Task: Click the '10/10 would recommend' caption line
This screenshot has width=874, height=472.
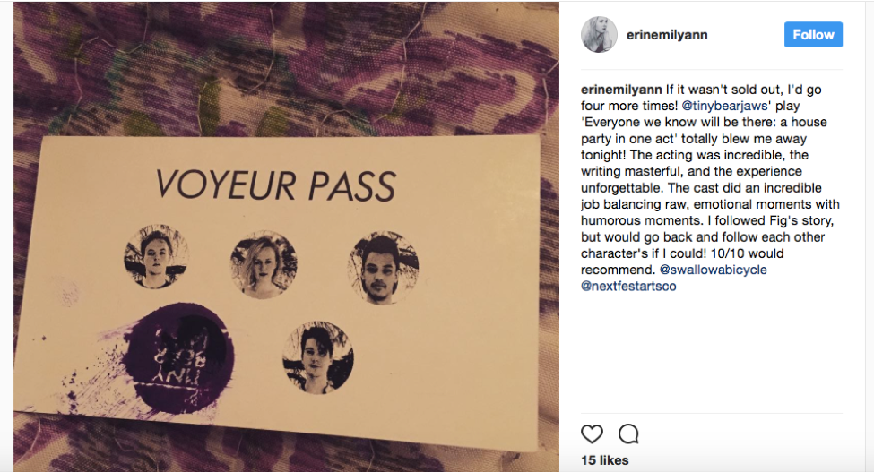Action: [x=682, y=262]
